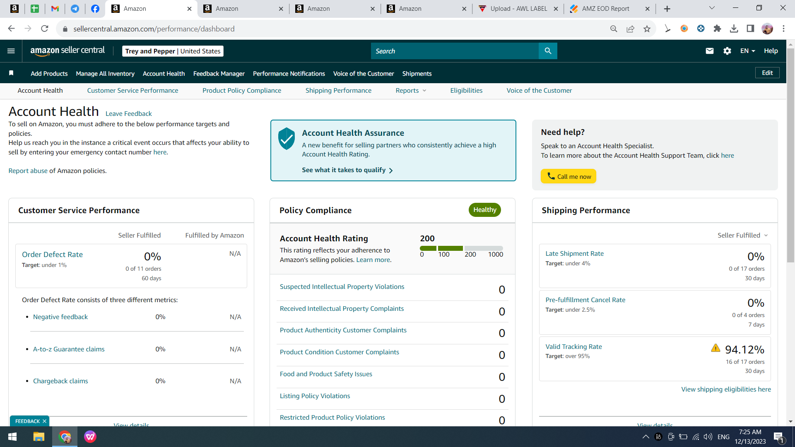Open the Order Defect Rate link
The width and height of the screenshot is (795, 447).
coord(52,255)
